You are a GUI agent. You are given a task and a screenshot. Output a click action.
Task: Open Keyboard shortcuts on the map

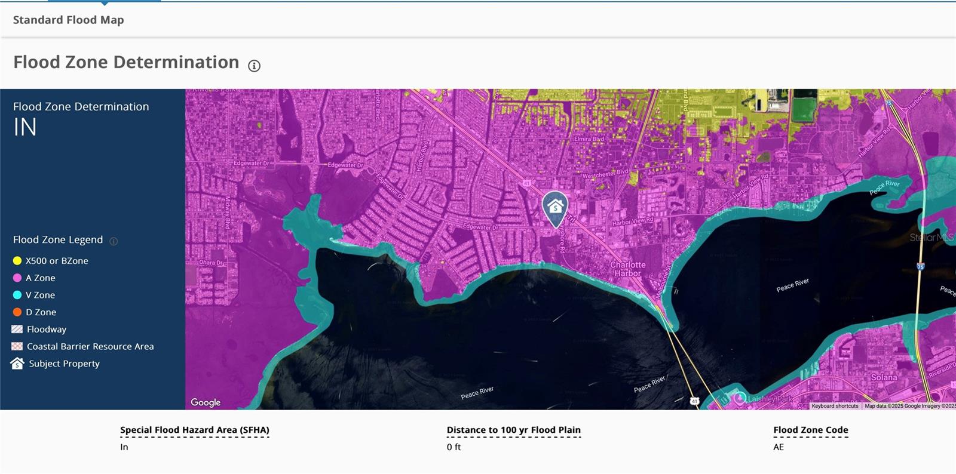[x=835, y=406]
